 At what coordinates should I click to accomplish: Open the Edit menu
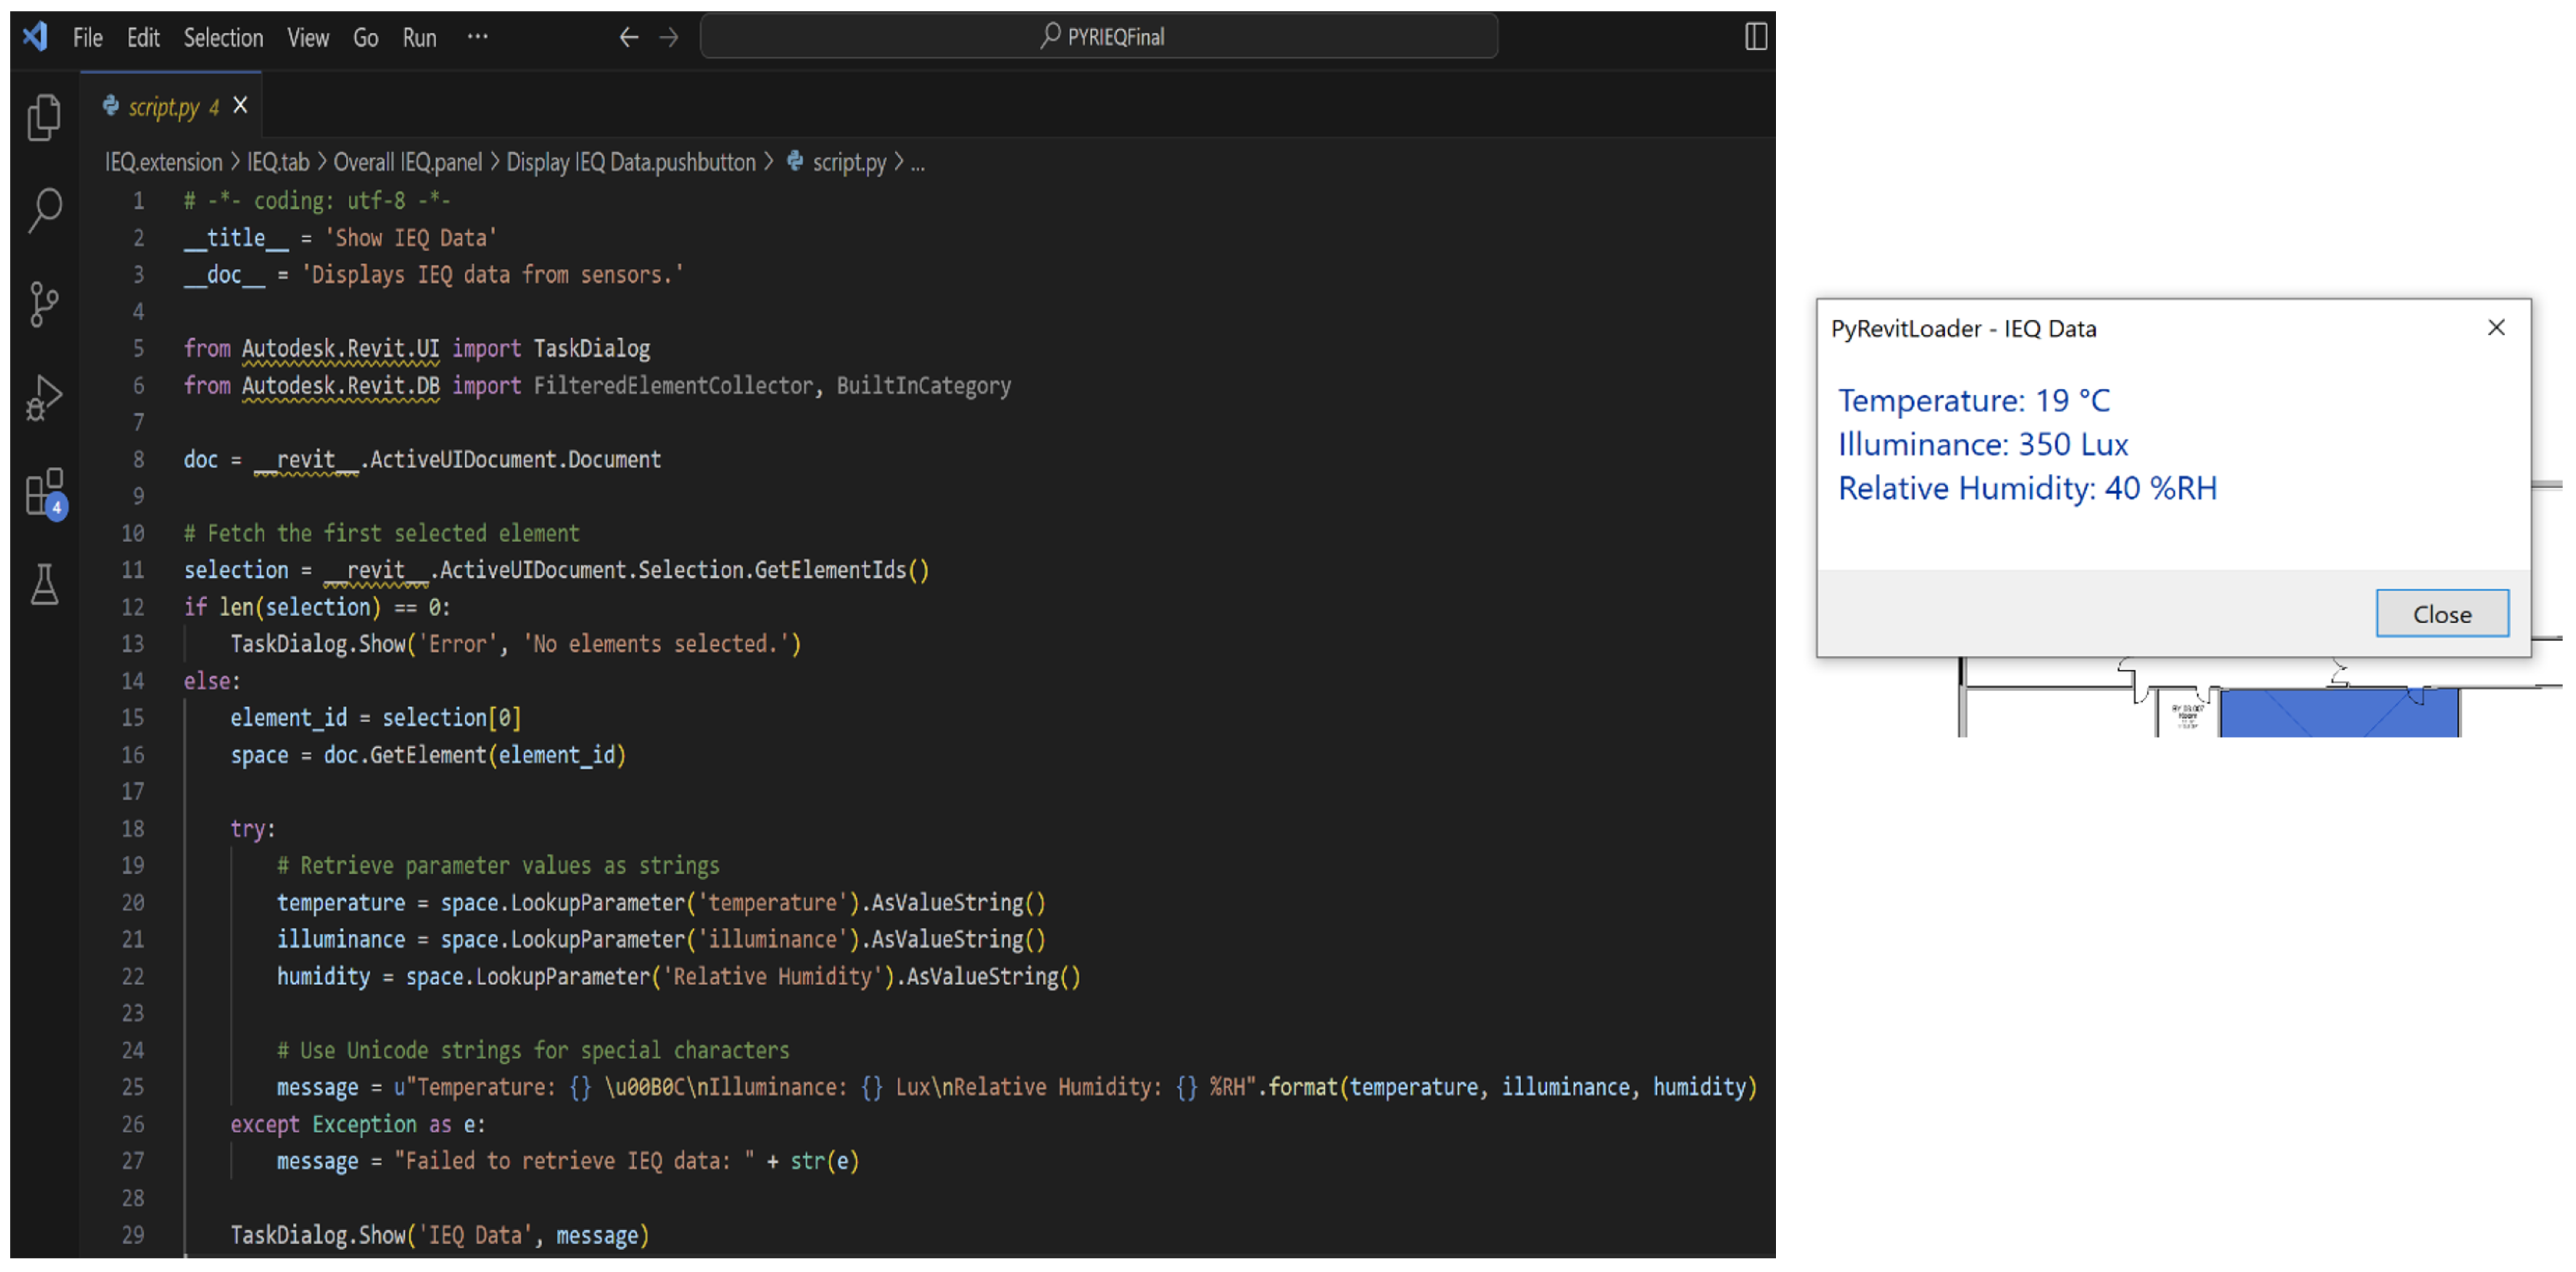click(143, 38)
